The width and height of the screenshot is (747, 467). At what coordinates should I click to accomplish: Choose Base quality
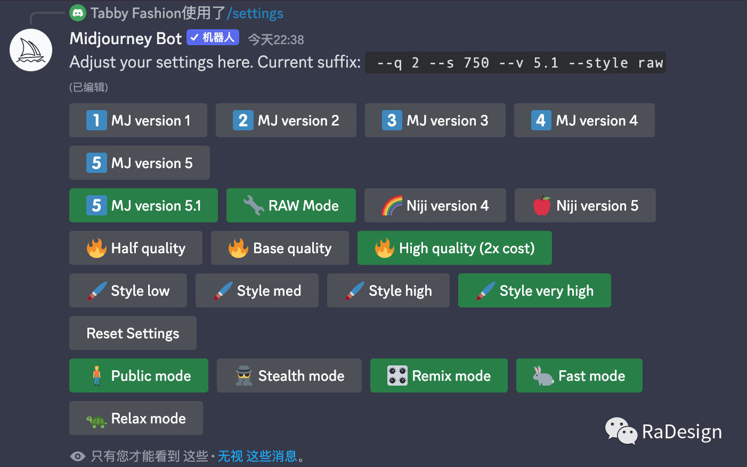280,248
